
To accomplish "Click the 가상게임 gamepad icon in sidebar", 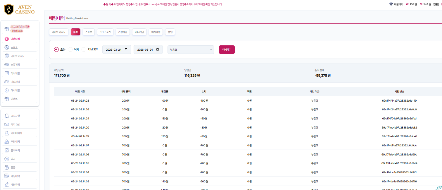I will (x=7, y=82).
